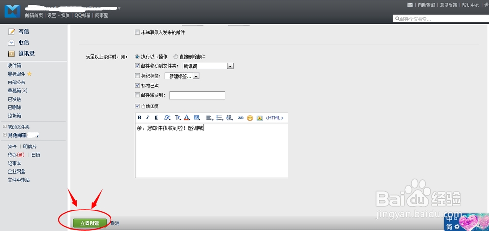
Task: Open 贺卡 in sidebar
Action: (x=12, y=147)
